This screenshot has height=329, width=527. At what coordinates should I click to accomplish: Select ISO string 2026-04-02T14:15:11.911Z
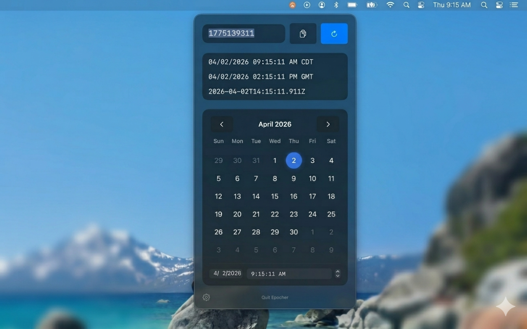(x=257, y=92)
